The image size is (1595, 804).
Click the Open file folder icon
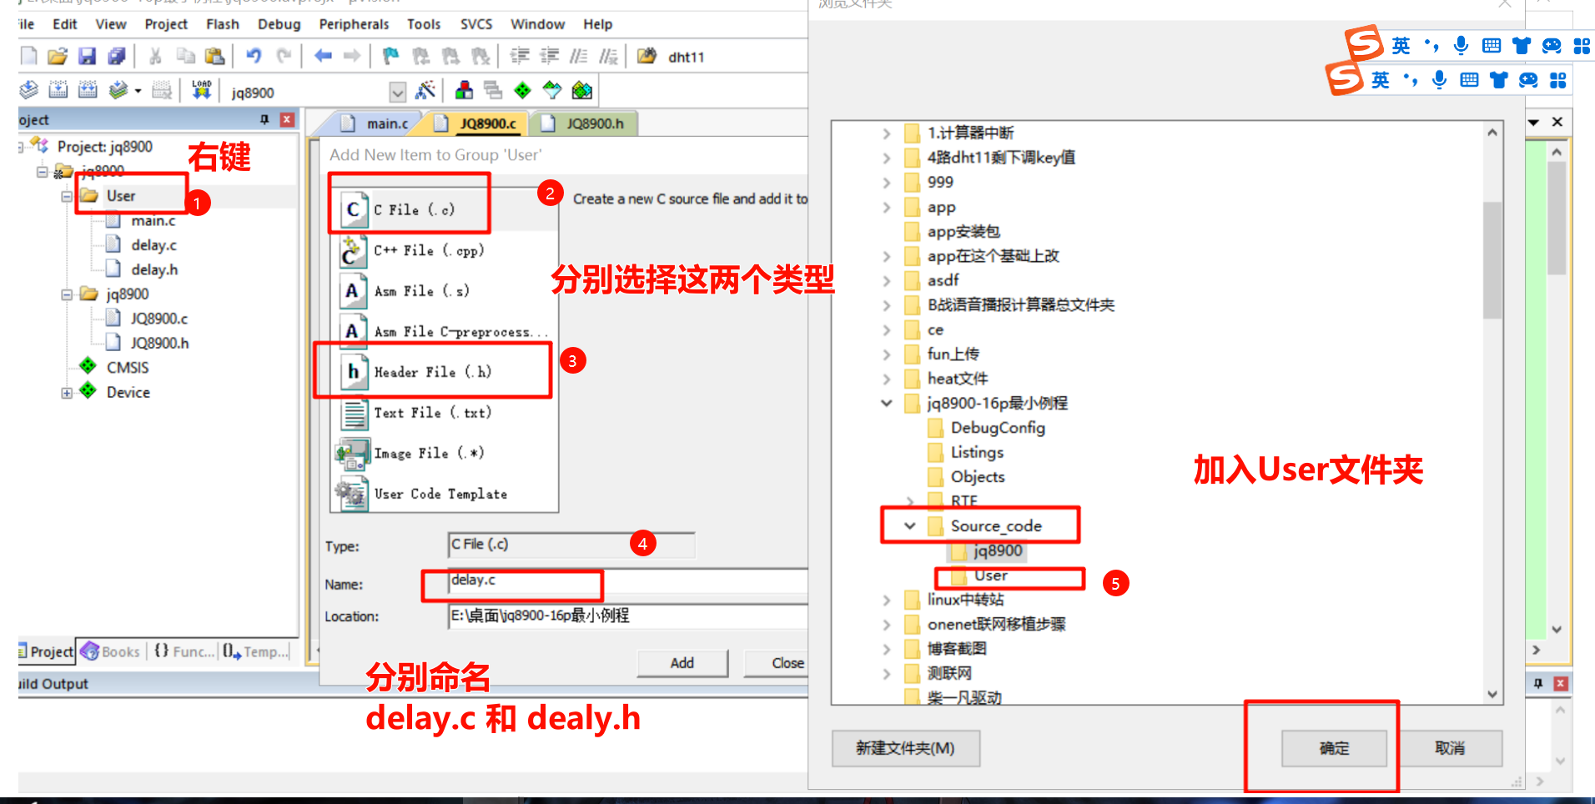click(58, 56)
